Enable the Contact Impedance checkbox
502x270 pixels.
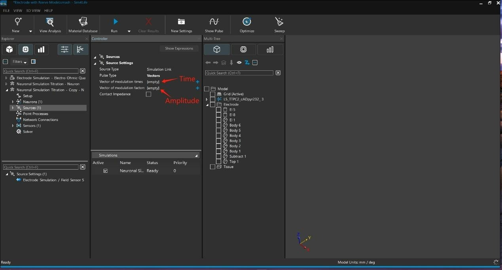tap(148, 94)
